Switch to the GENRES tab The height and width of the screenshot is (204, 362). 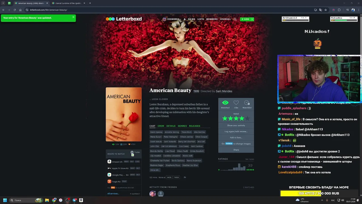coord(182,126)
